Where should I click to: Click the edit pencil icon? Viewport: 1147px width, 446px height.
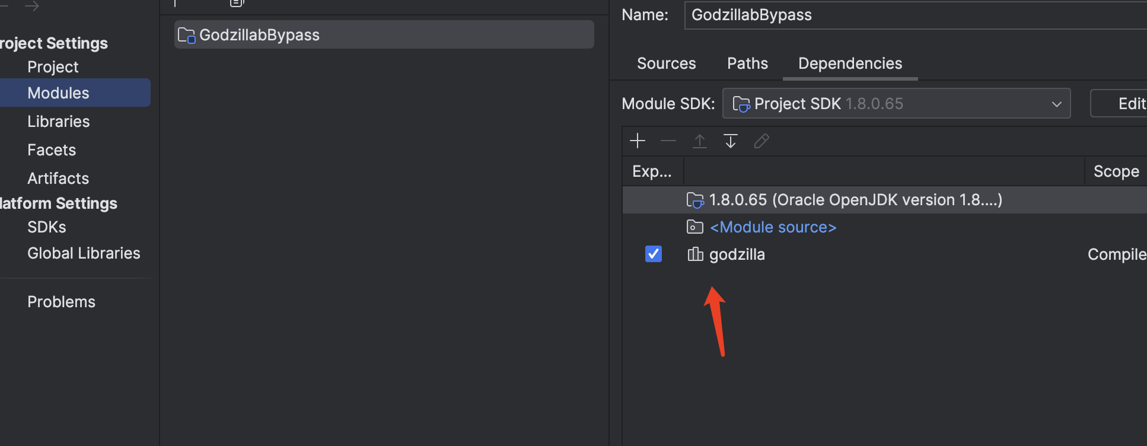[x=762, y=141]
